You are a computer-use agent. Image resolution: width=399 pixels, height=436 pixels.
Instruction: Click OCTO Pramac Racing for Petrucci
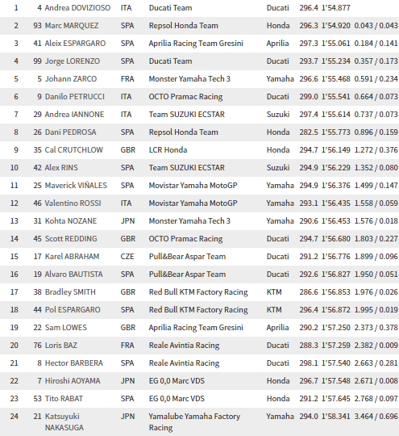point(185,97)
